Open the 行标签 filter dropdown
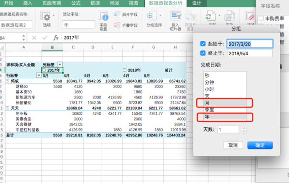This screenshot has height=183, width=289. 39,75
